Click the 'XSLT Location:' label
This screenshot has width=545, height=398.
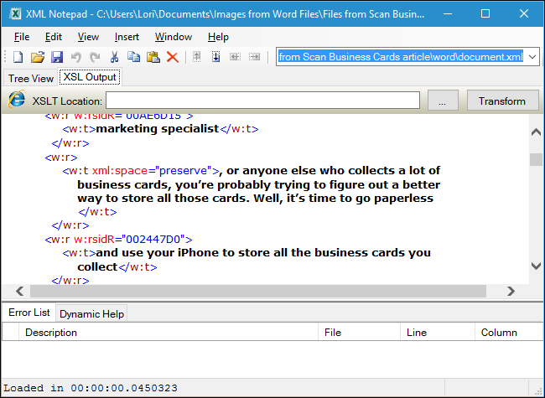[67, 101]
